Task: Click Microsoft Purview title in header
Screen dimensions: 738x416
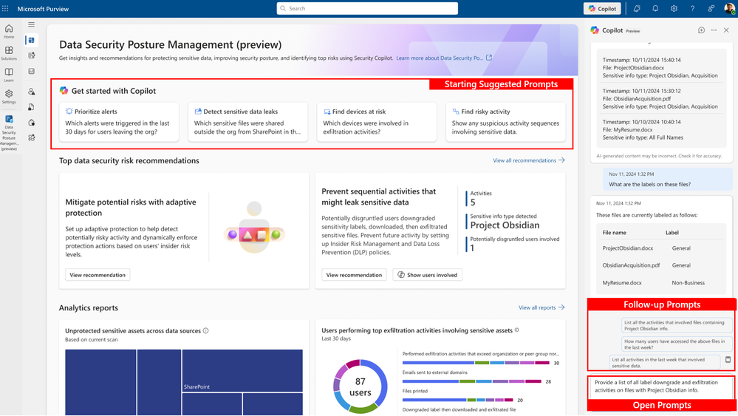Action: pos(43,8)
